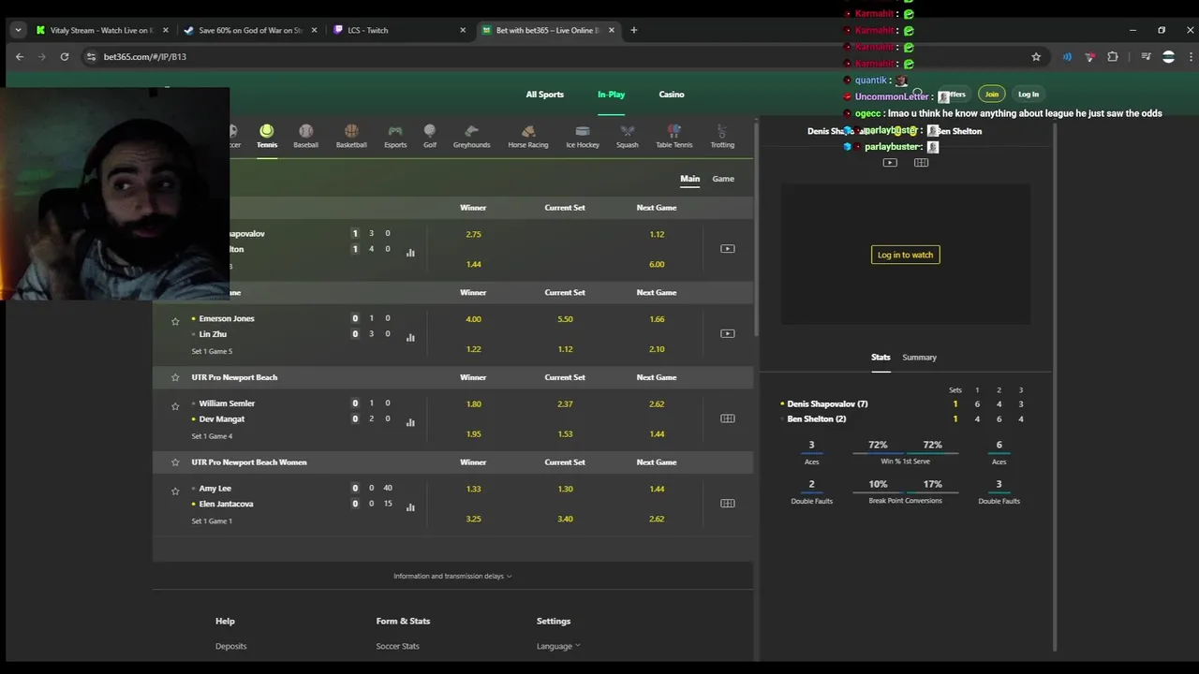Viewport: 1199px width, 674px height.
Task: Open court view for William Semler match
Action: point(727,418)
